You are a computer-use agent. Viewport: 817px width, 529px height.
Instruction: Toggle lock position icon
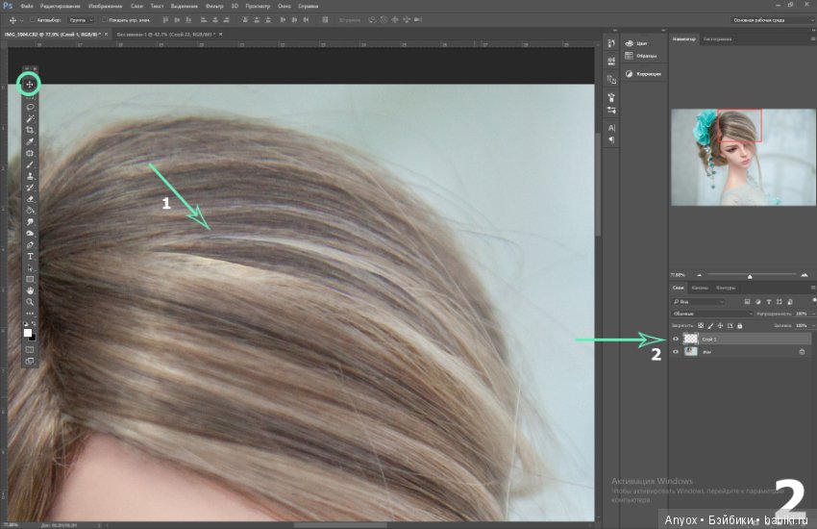click(x=720, y=326)
